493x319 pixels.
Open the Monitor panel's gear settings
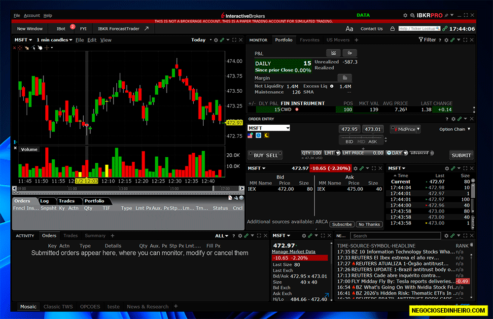point(446,40)
